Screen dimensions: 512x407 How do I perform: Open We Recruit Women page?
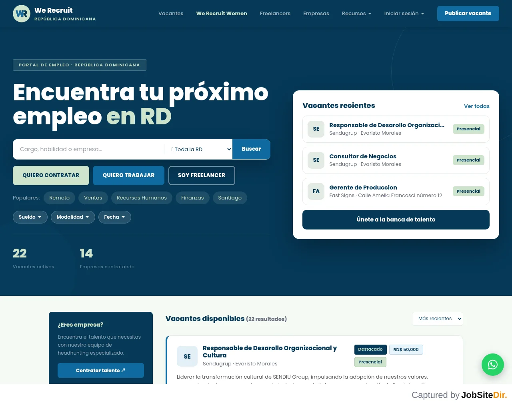222,14
